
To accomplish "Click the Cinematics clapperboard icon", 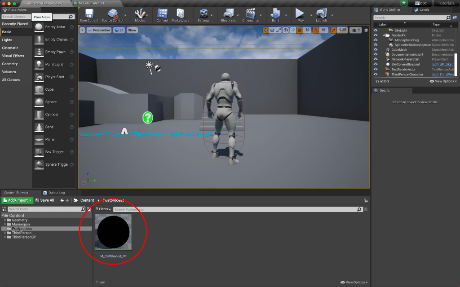I will tap(251, 14).
